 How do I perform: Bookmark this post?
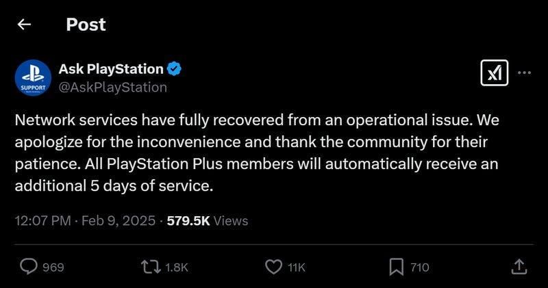[396, 266]
